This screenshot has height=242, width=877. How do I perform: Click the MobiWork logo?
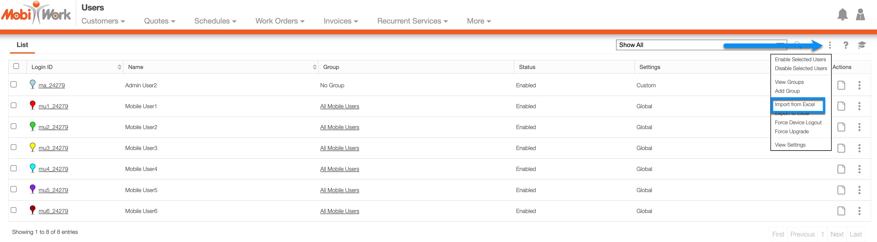pos(36,14)
